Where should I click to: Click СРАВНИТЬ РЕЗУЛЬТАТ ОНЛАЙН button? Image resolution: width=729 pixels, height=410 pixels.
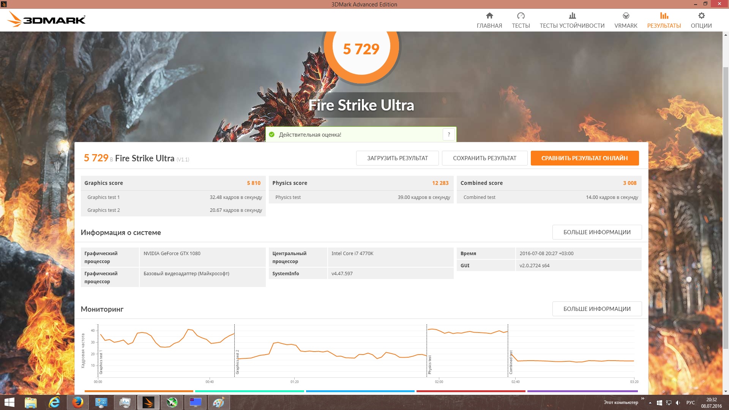[x=584, y=158]
